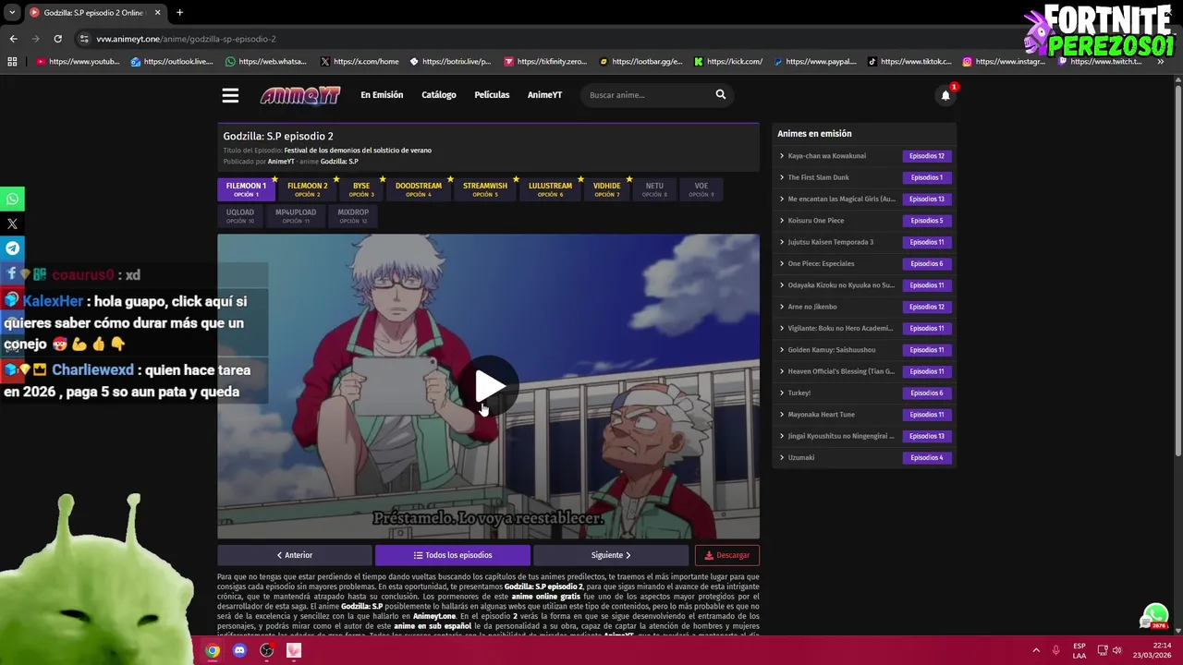Screen dimensions: 1183x665
Task: Open Mayonaka Heart Tune entry
Action: coord(822,415)
